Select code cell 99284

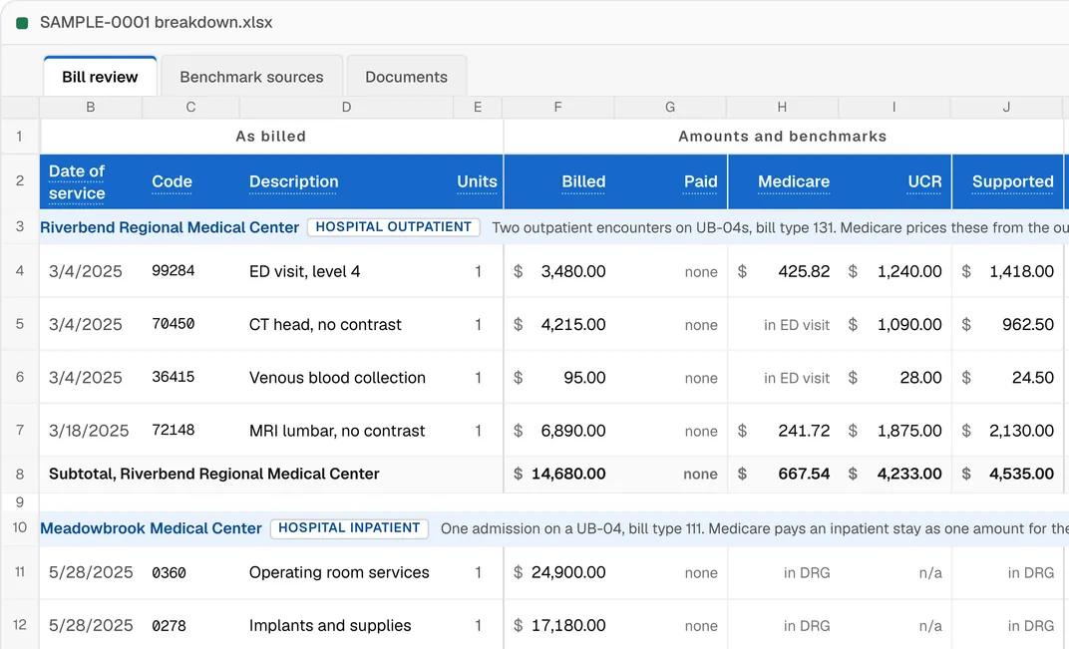point(174,270)
